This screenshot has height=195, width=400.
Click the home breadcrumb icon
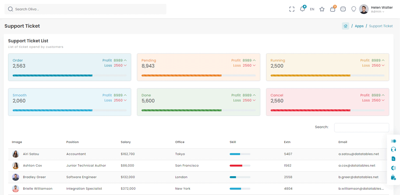(x=345, y=26)
